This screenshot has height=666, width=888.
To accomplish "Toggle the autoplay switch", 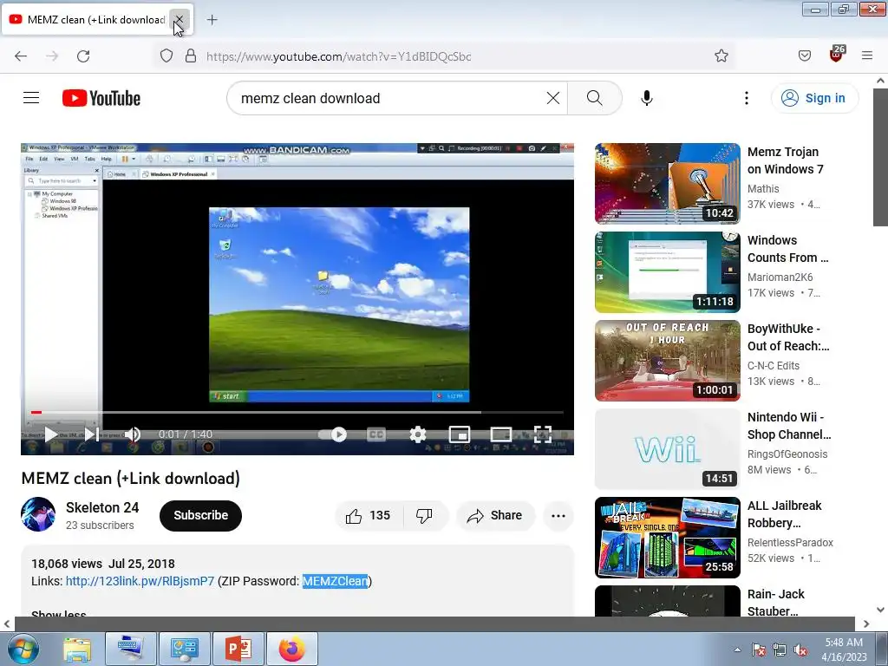I will click(333, 434).
